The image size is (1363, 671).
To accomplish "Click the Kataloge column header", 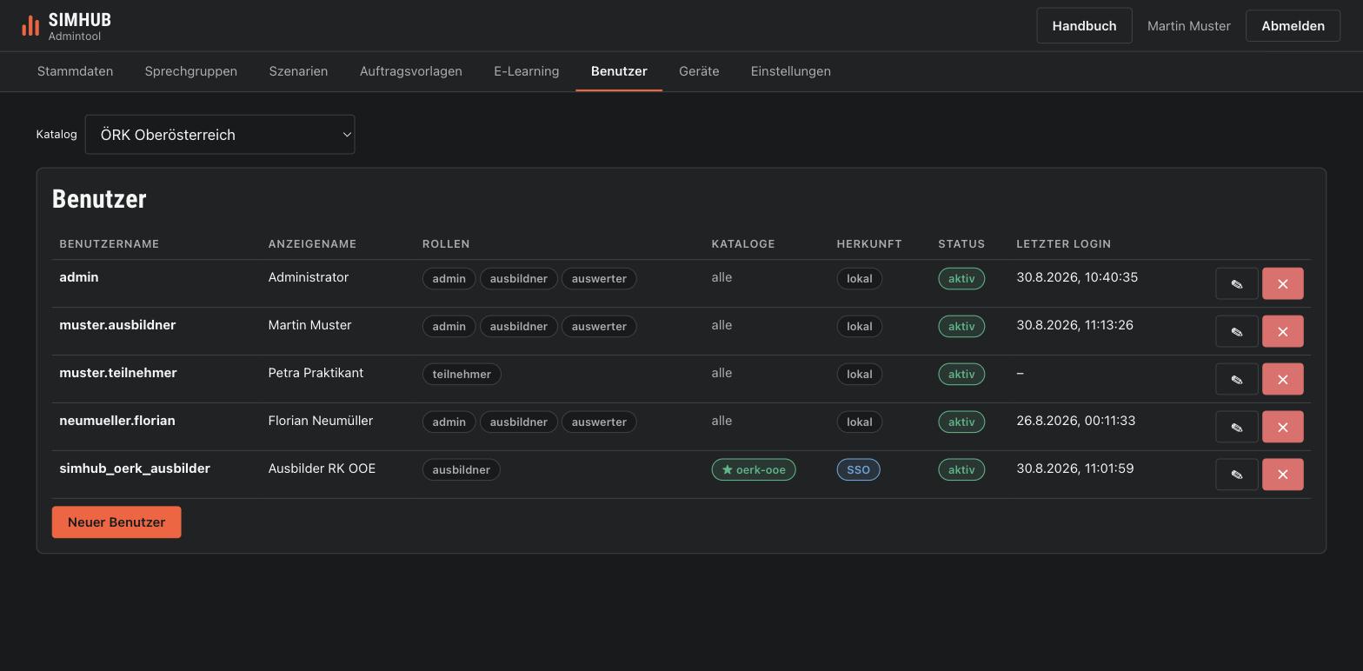I will tap(743, 244).
